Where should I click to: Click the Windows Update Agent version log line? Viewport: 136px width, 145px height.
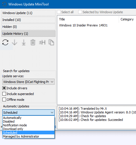pos(97,112)
